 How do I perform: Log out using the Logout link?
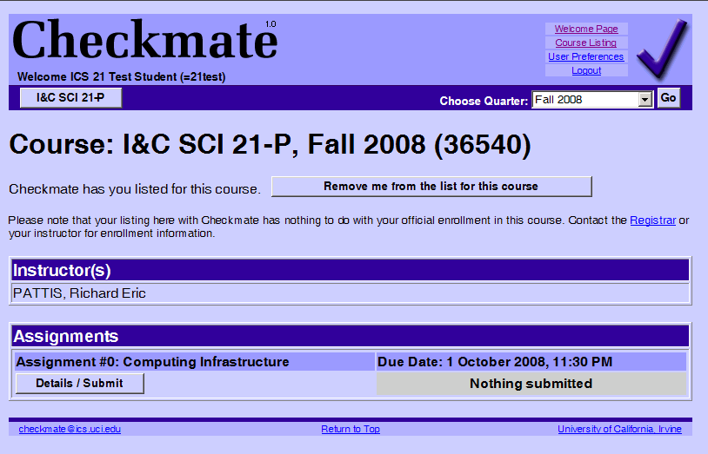pos(586,70)
